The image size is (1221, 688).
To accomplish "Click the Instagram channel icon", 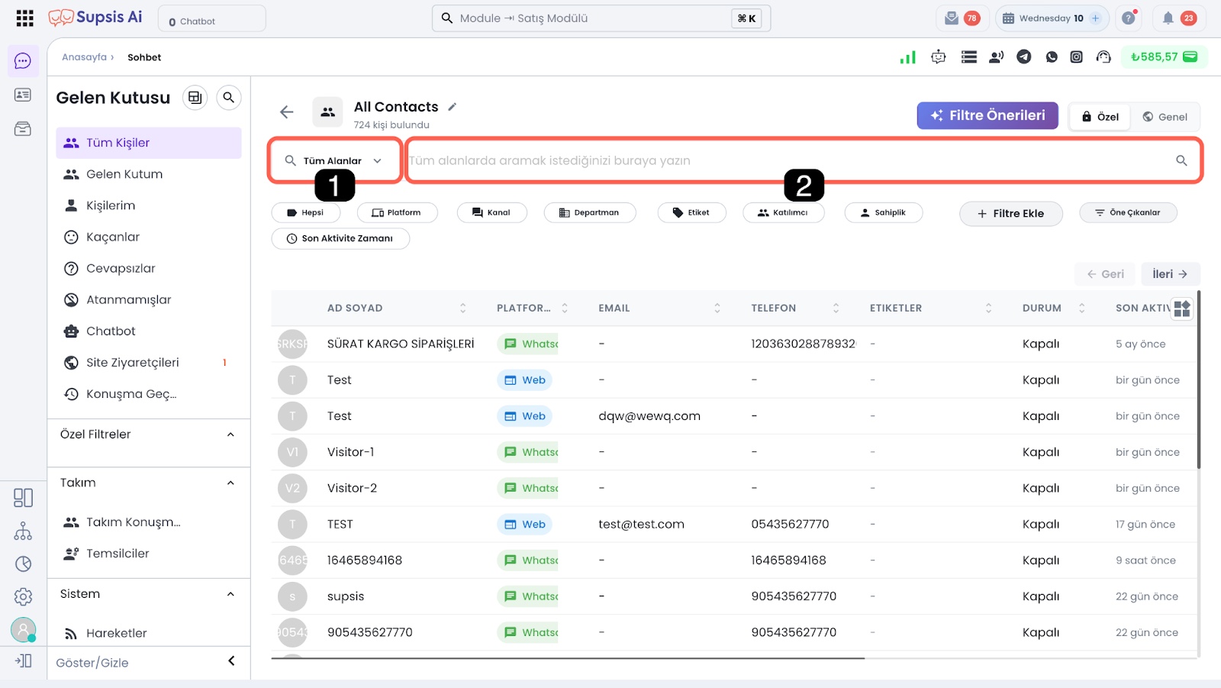I will click(1076, 57).
